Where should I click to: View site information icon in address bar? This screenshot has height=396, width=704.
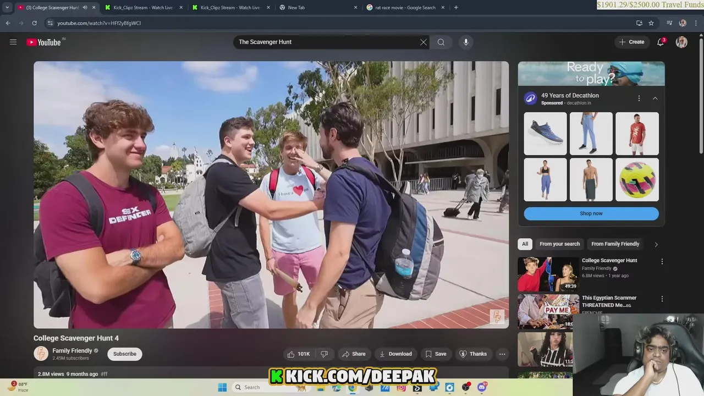click(50, 23)
